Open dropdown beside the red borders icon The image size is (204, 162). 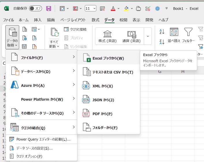click(x=81, y=9)
